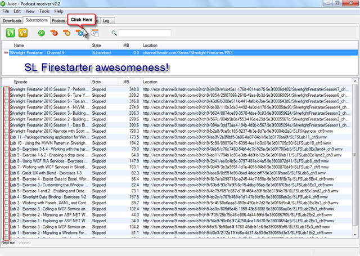Screen dimensions: 360x256
Task: Tick the checkbox for Lab 3 - Working with Panels
Action: pyautogui.click(x=6, y=203)
